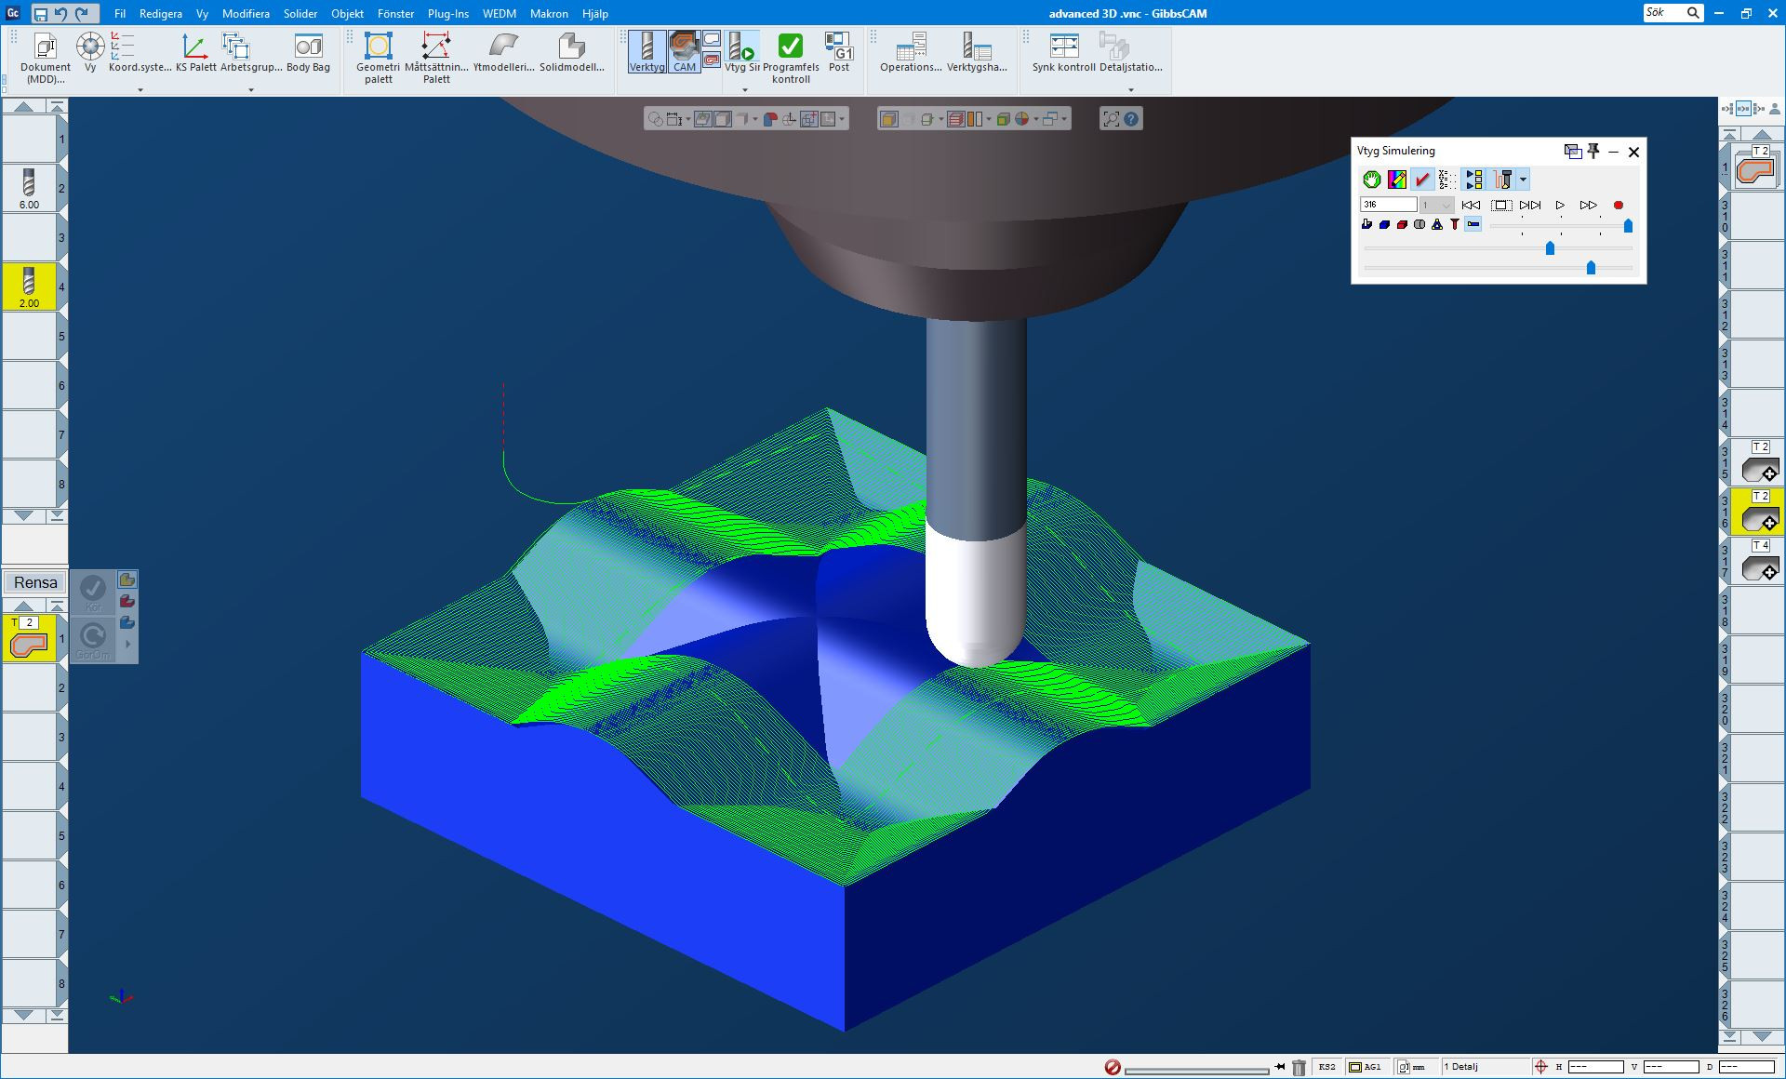Expand the Koord.system dropdown arrow
The image size is (1786, 1079).
(x=140, y=90)
